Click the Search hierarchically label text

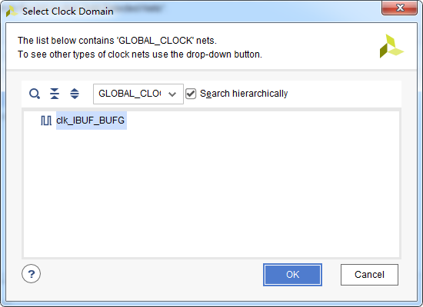244,94
